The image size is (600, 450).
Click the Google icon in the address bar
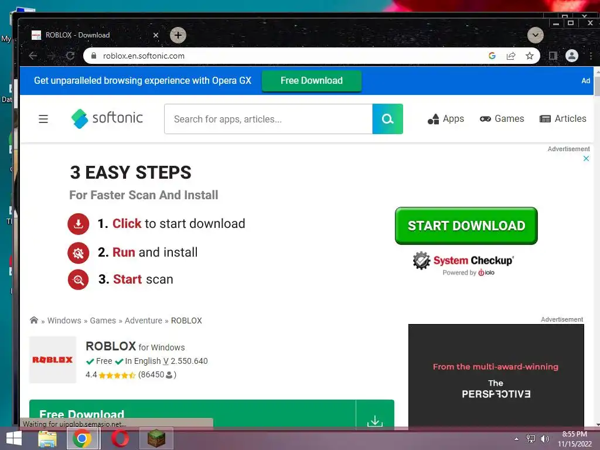tap(492, 56)
